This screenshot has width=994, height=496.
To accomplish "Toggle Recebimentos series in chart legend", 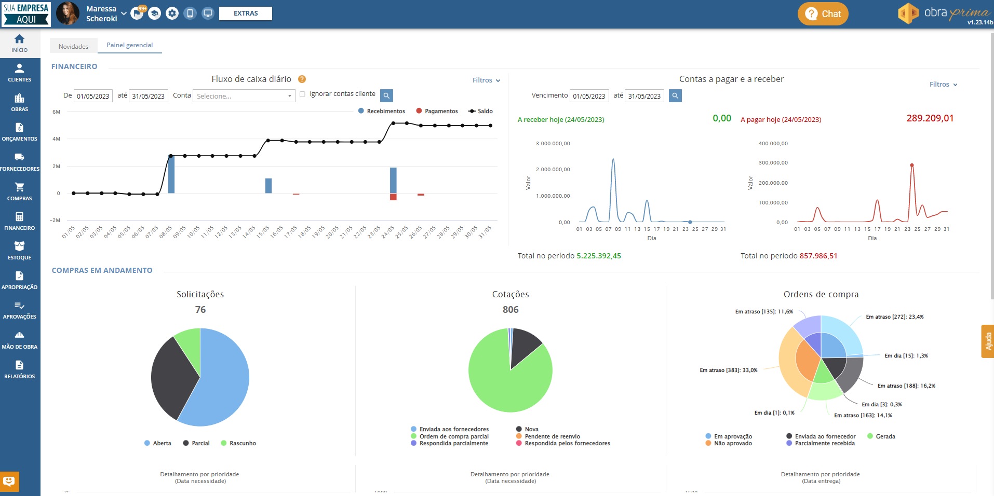I will coord(382,111).
